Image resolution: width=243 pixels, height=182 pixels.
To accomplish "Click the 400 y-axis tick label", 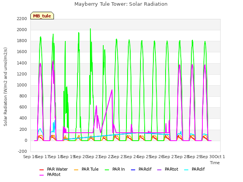I will [23, 118].
